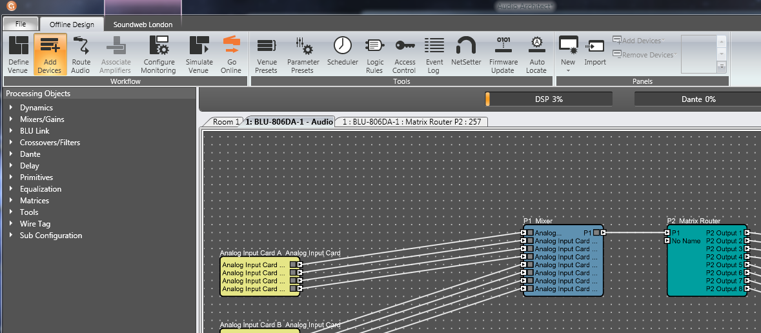This screenshot has width=761, height=333.
Task: Open Firmware Update
Action: click(x=502, y=55)
